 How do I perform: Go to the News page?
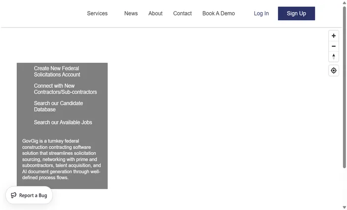(x=131, y=13)
